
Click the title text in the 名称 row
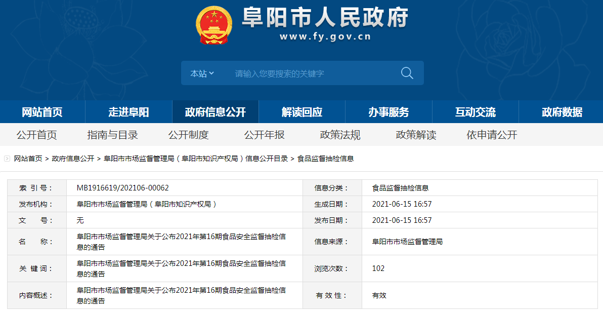[x=181, y=242]
